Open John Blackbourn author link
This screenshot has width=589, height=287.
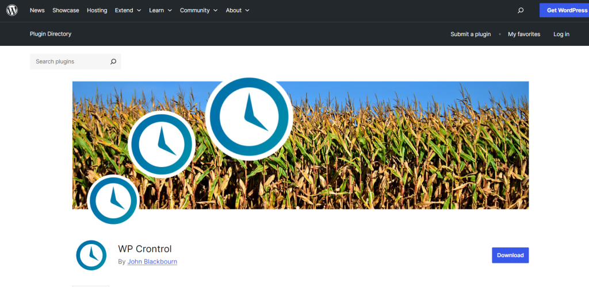[x=152, y=262]
